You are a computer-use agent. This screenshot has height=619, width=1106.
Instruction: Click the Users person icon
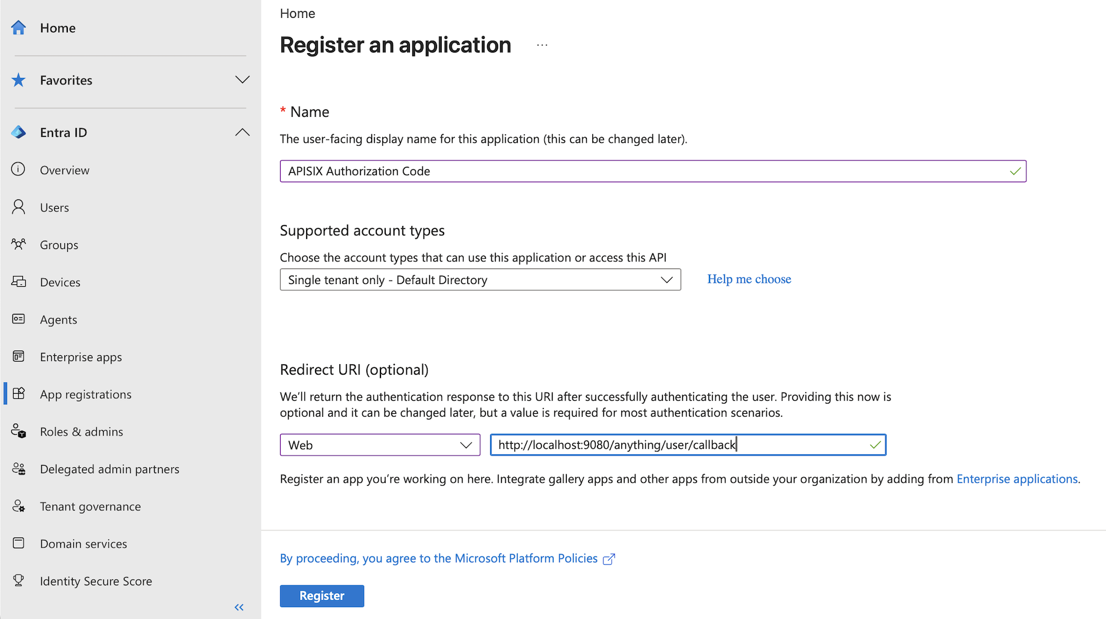click(x=19, y=207)
